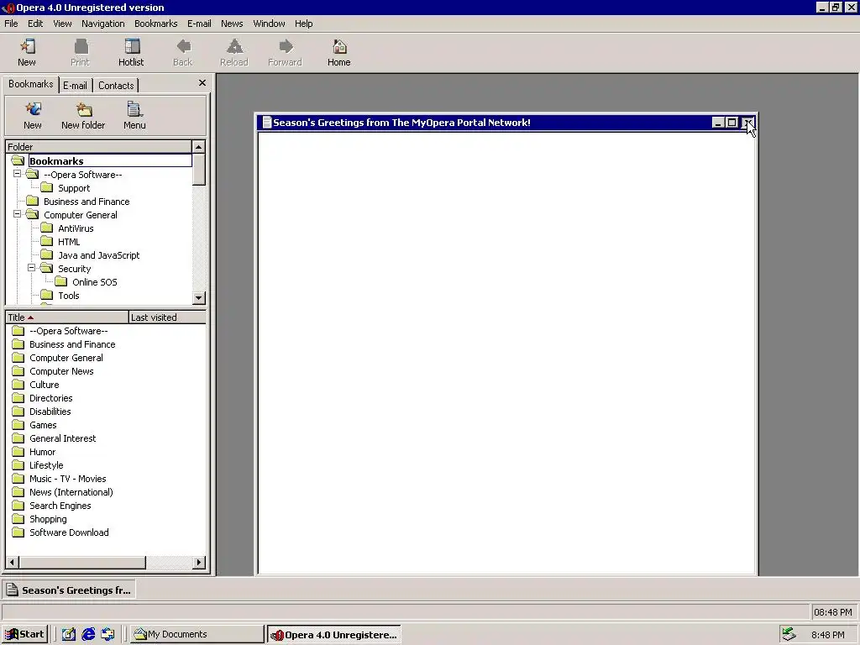The height and width of the screenshot is (645, 860).
Task: Click folder tree scrollbar up arrow
Action: [198, 147]
